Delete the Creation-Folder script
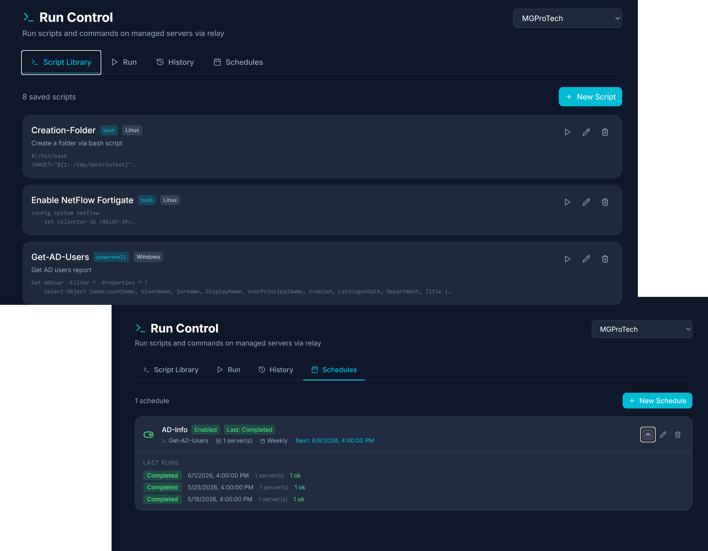The width and height of the screenshot is (708, 551). (605, 132)
